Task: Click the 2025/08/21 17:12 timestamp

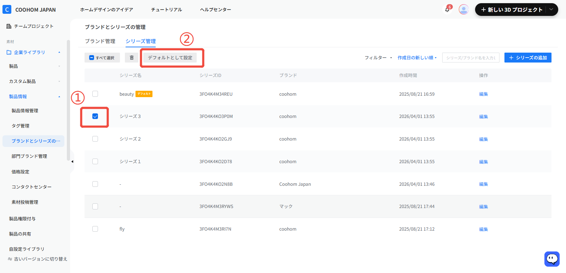Action: pyautogui.click(x=417, y=229)
